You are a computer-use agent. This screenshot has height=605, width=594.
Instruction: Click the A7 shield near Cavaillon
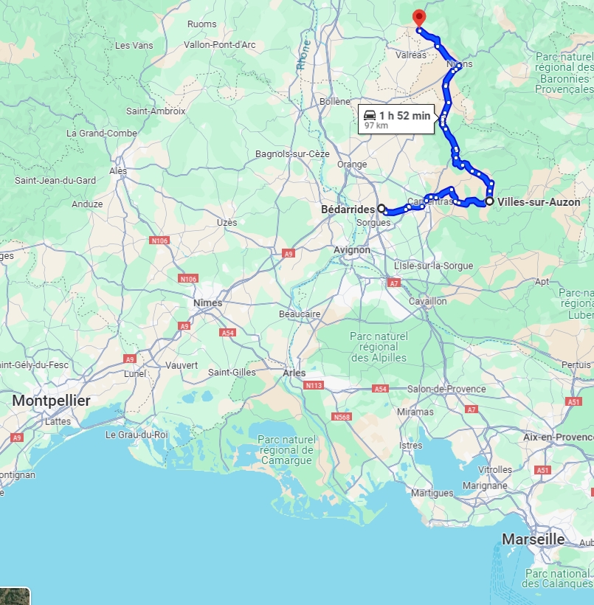pos(394,283)
